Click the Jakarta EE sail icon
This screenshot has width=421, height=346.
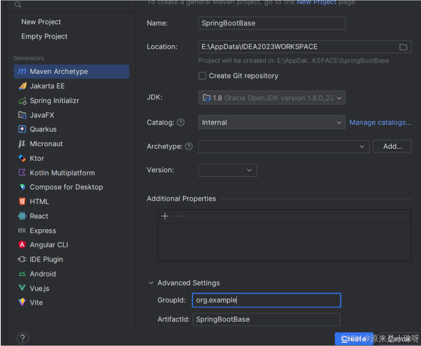click(x=22, y=86)
